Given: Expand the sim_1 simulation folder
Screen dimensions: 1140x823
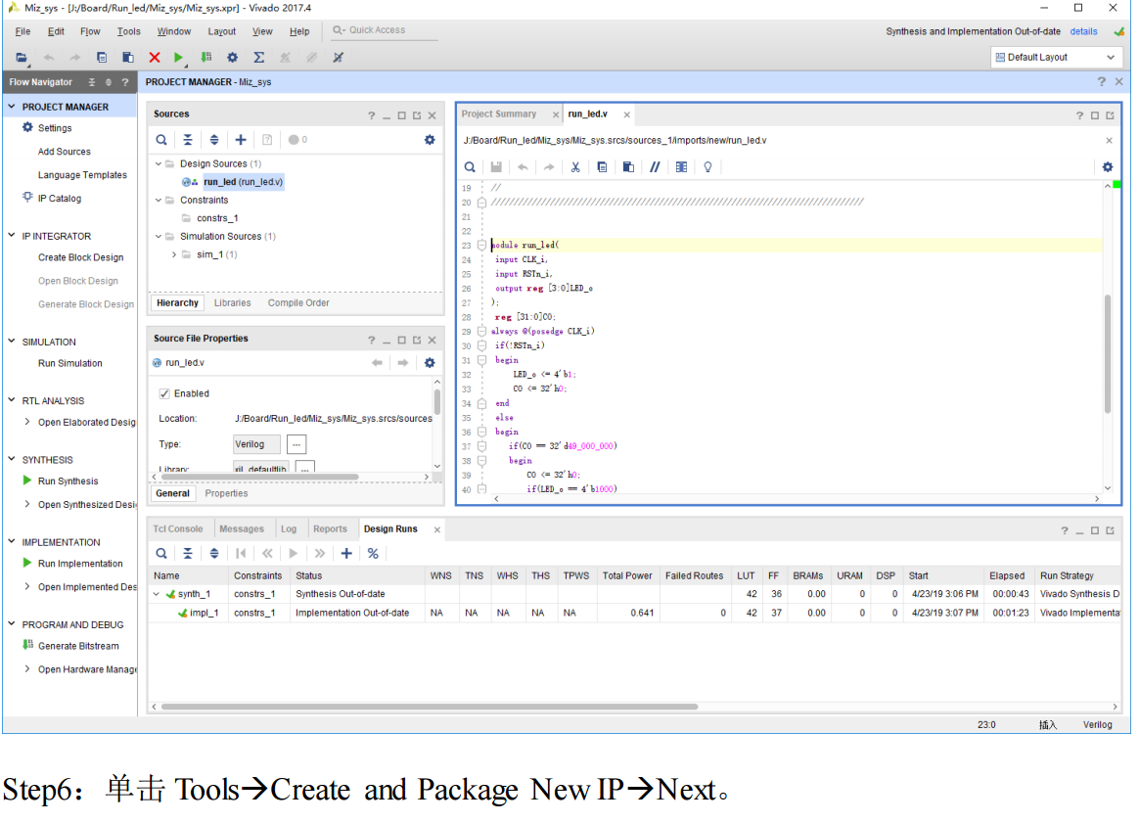Looking at the screenshot, I should [x=174, y=254].
